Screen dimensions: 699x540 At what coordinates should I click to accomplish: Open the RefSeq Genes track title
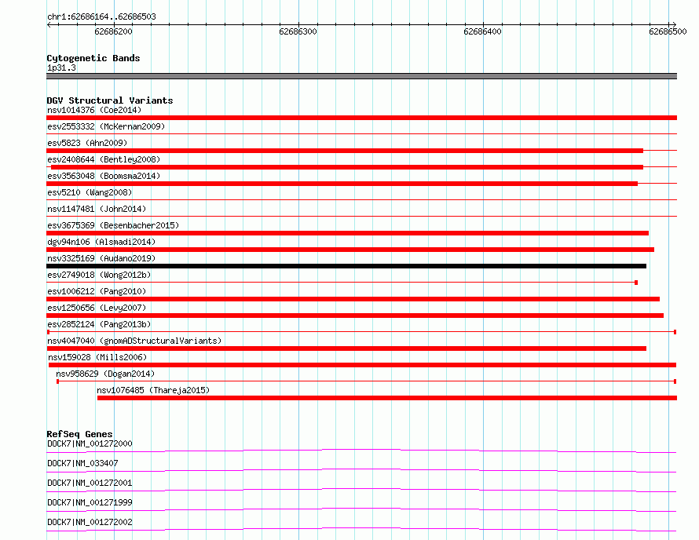coord(79,434)
